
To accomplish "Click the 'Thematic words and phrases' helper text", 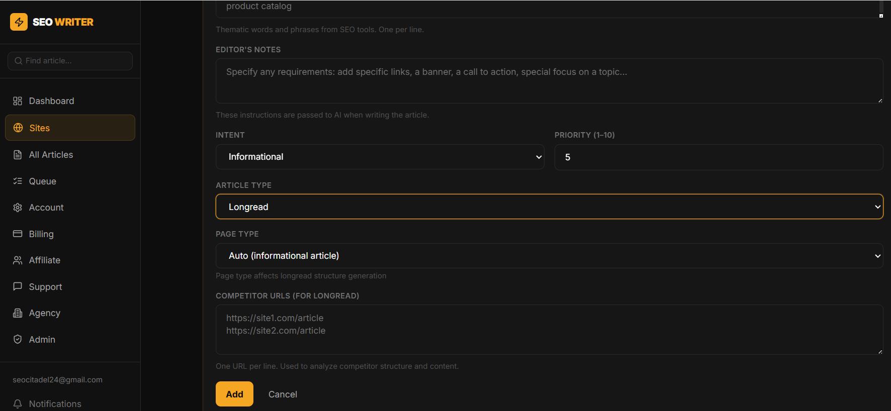I will pyautogui.click(x=320, y=30).
